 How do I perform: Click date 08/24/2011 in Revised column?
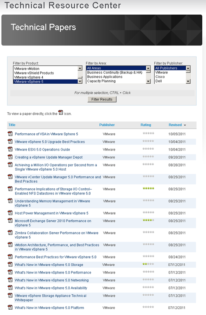[177, 257]
